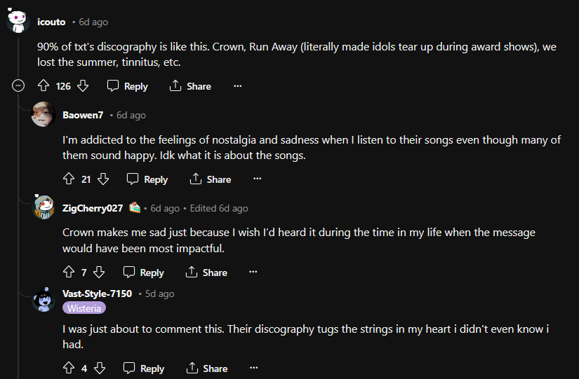Click the Wisteria user flair
Image resolution: width=579 pixels, height=379 pixels.
84,308
